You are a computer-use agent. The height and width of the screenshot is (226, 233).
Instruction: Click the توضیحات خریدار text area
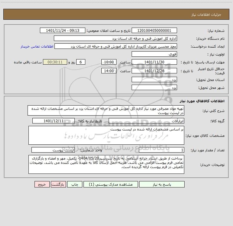pos(106,164)
